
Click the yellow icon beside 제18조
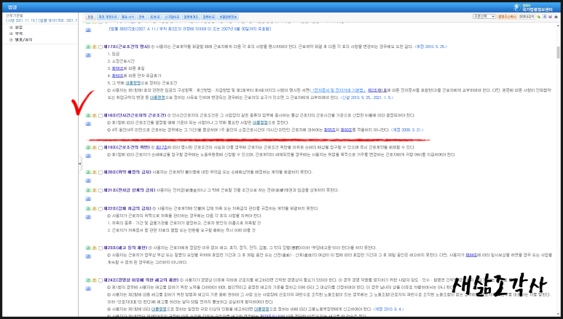click(x=94, y=116)
